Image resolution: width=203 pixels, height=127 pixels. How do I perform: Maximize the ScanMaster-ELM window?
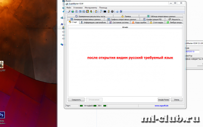(x=175, y=3)
